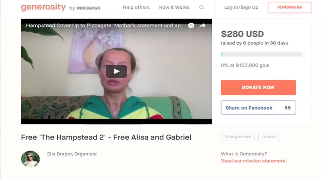The height and width of the screenshot is (180, 321).
Task: Click the video Watch later clock icon
Action: coord(191,25)
